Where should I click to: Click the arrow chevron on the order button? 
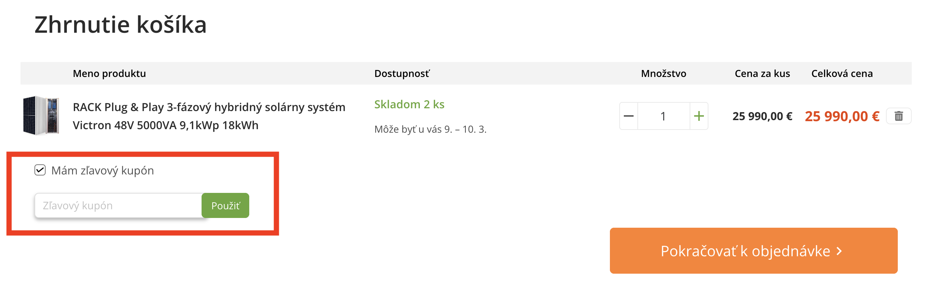(x=839, y=251)
